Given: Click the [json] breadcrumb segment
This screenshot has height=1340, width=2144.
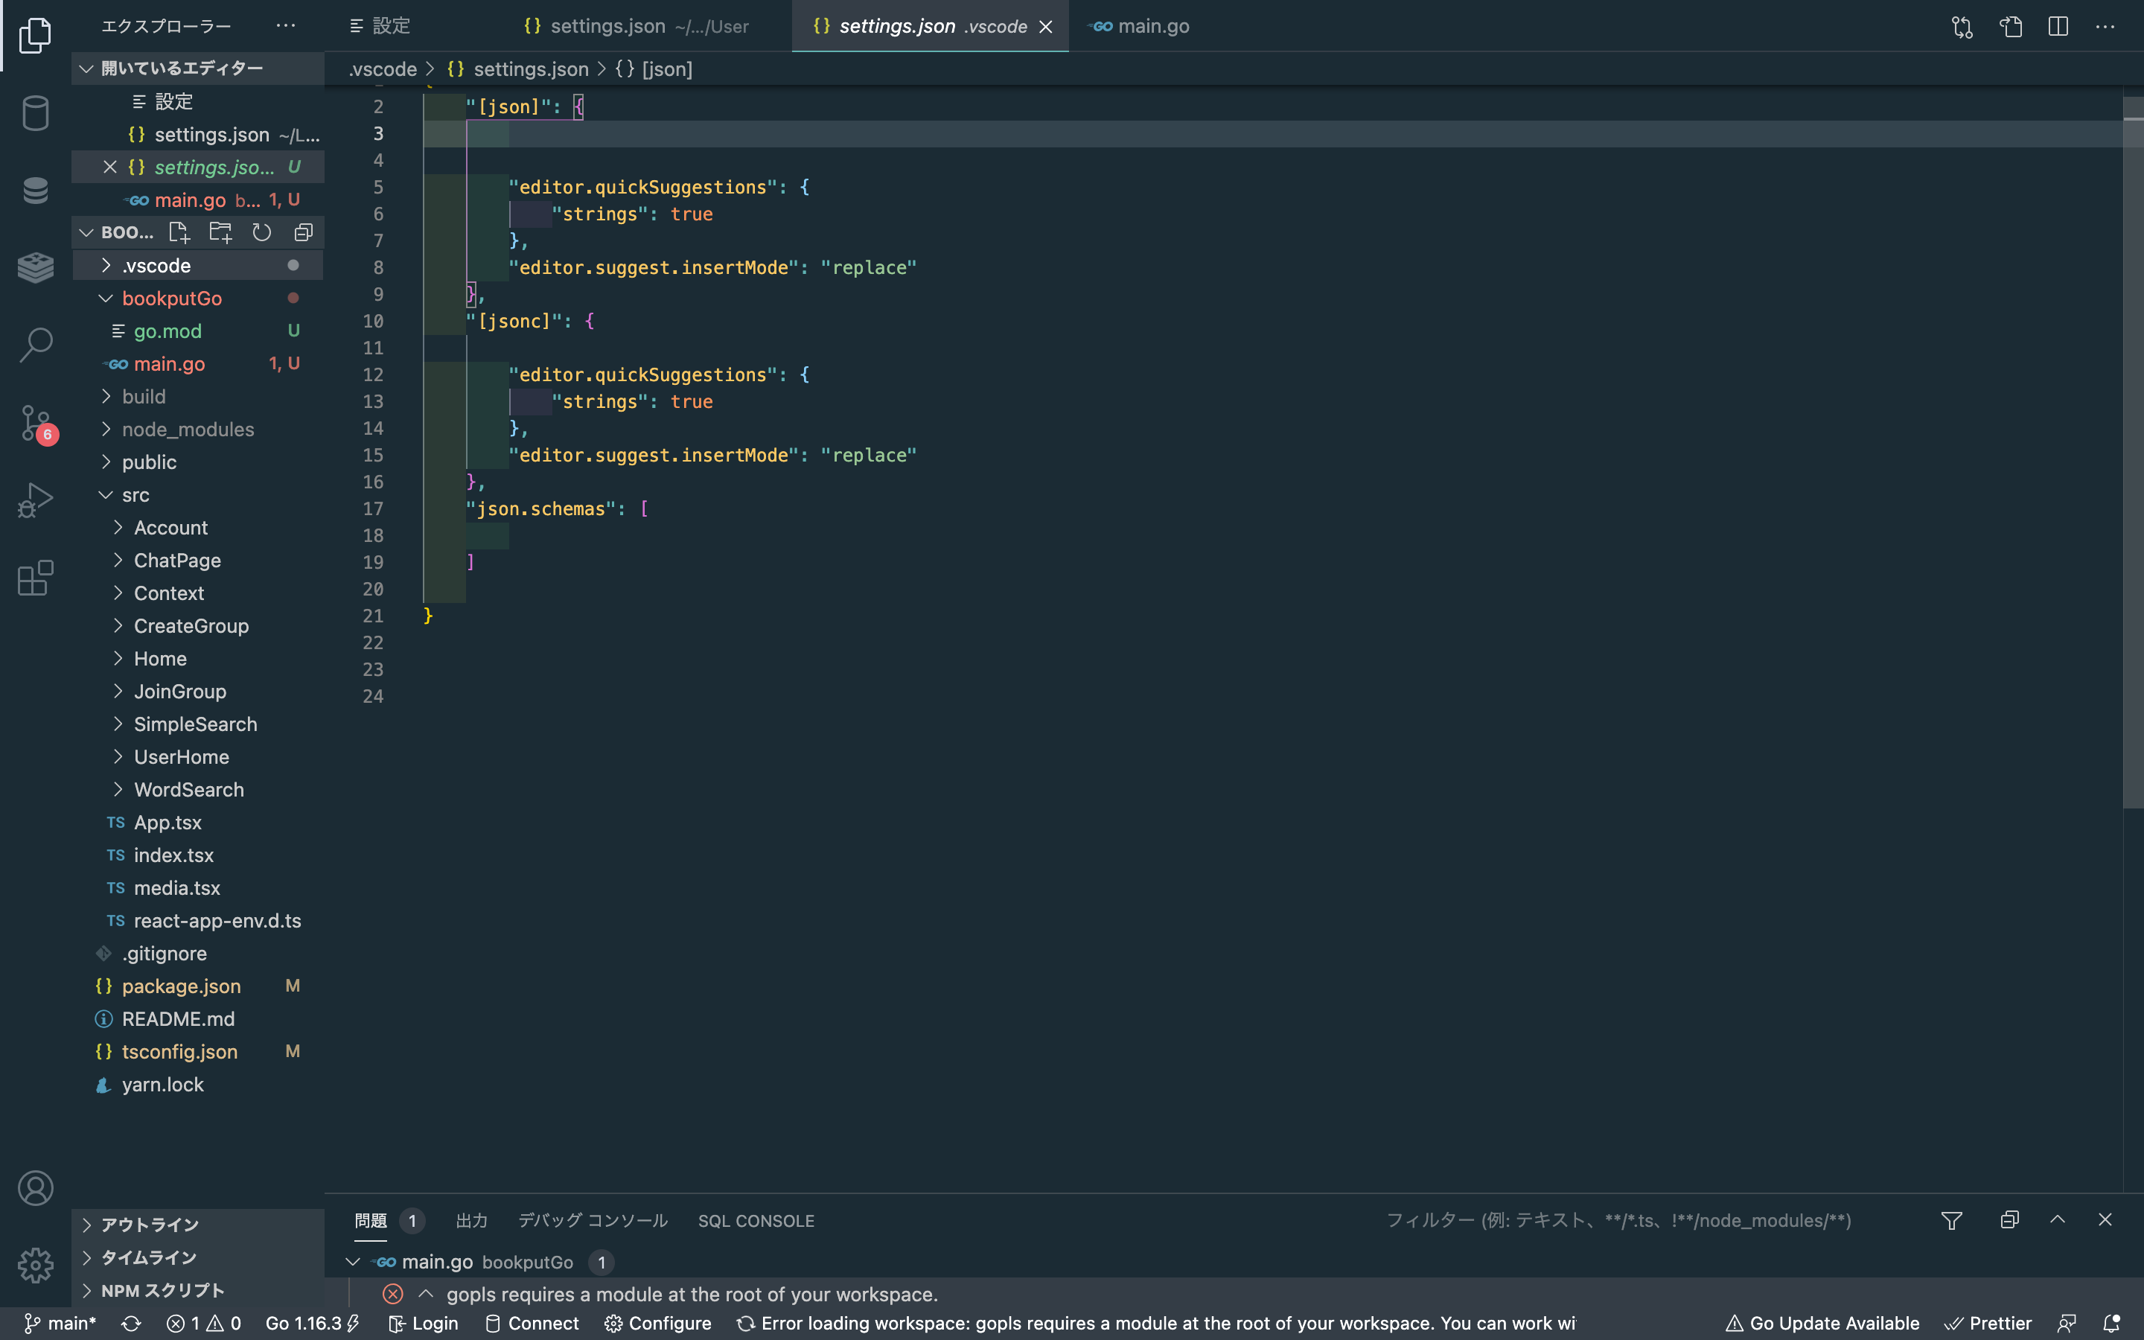Looking at the screenshot, I should click(x=654, y=69).
